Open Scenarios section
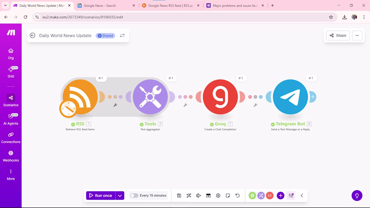This screenshot has height=208, width=370. click(x=11, y=101)
